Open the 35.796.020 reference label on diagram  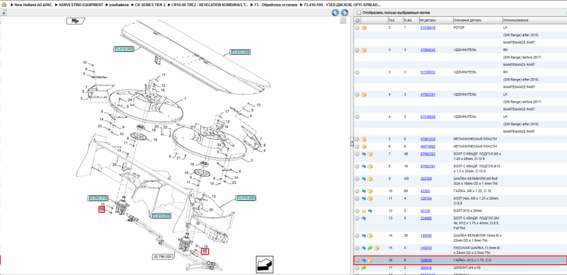coord(162,256)
